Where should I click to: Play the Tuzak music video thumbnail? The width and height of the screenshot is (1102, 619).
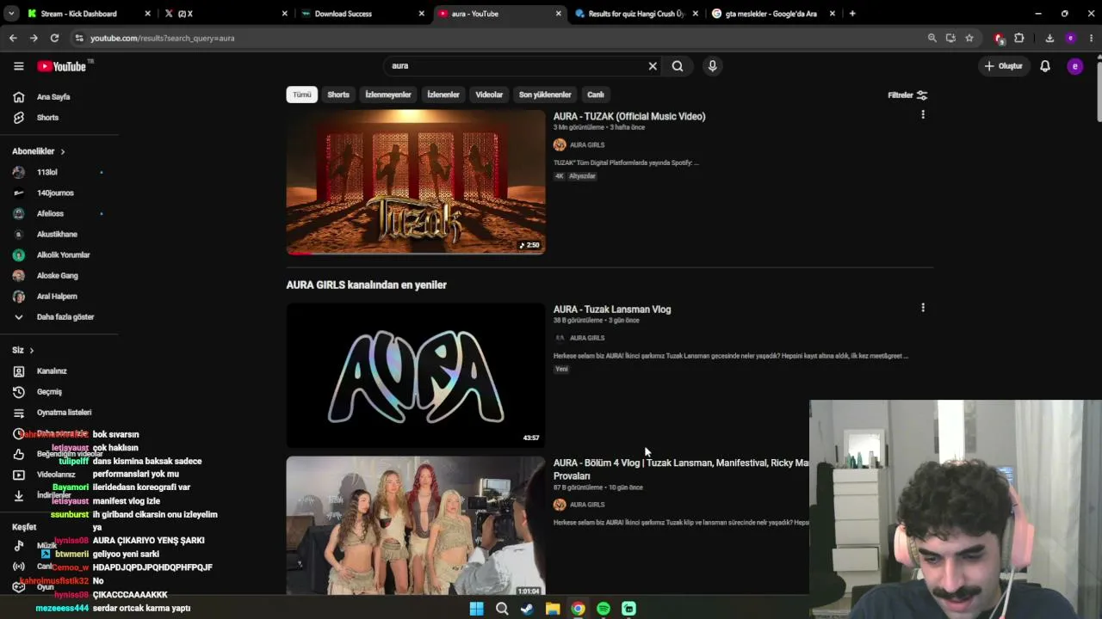(x=416, y=182)
